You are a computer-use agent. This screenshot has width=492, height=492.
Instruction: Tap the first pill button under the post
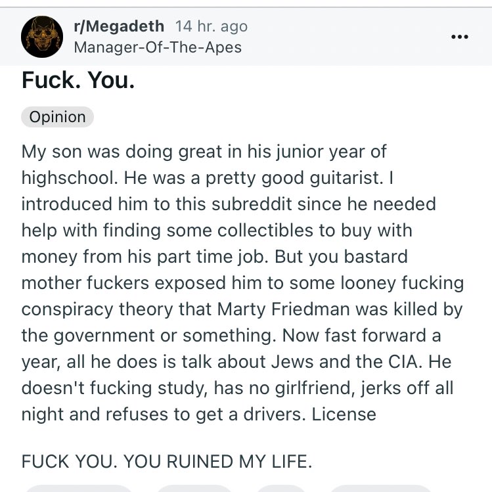pyautogui.click(x=78, y=488)
